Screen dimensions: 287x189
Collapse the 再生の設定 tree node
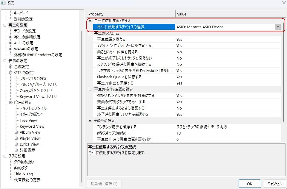point(5,25)
